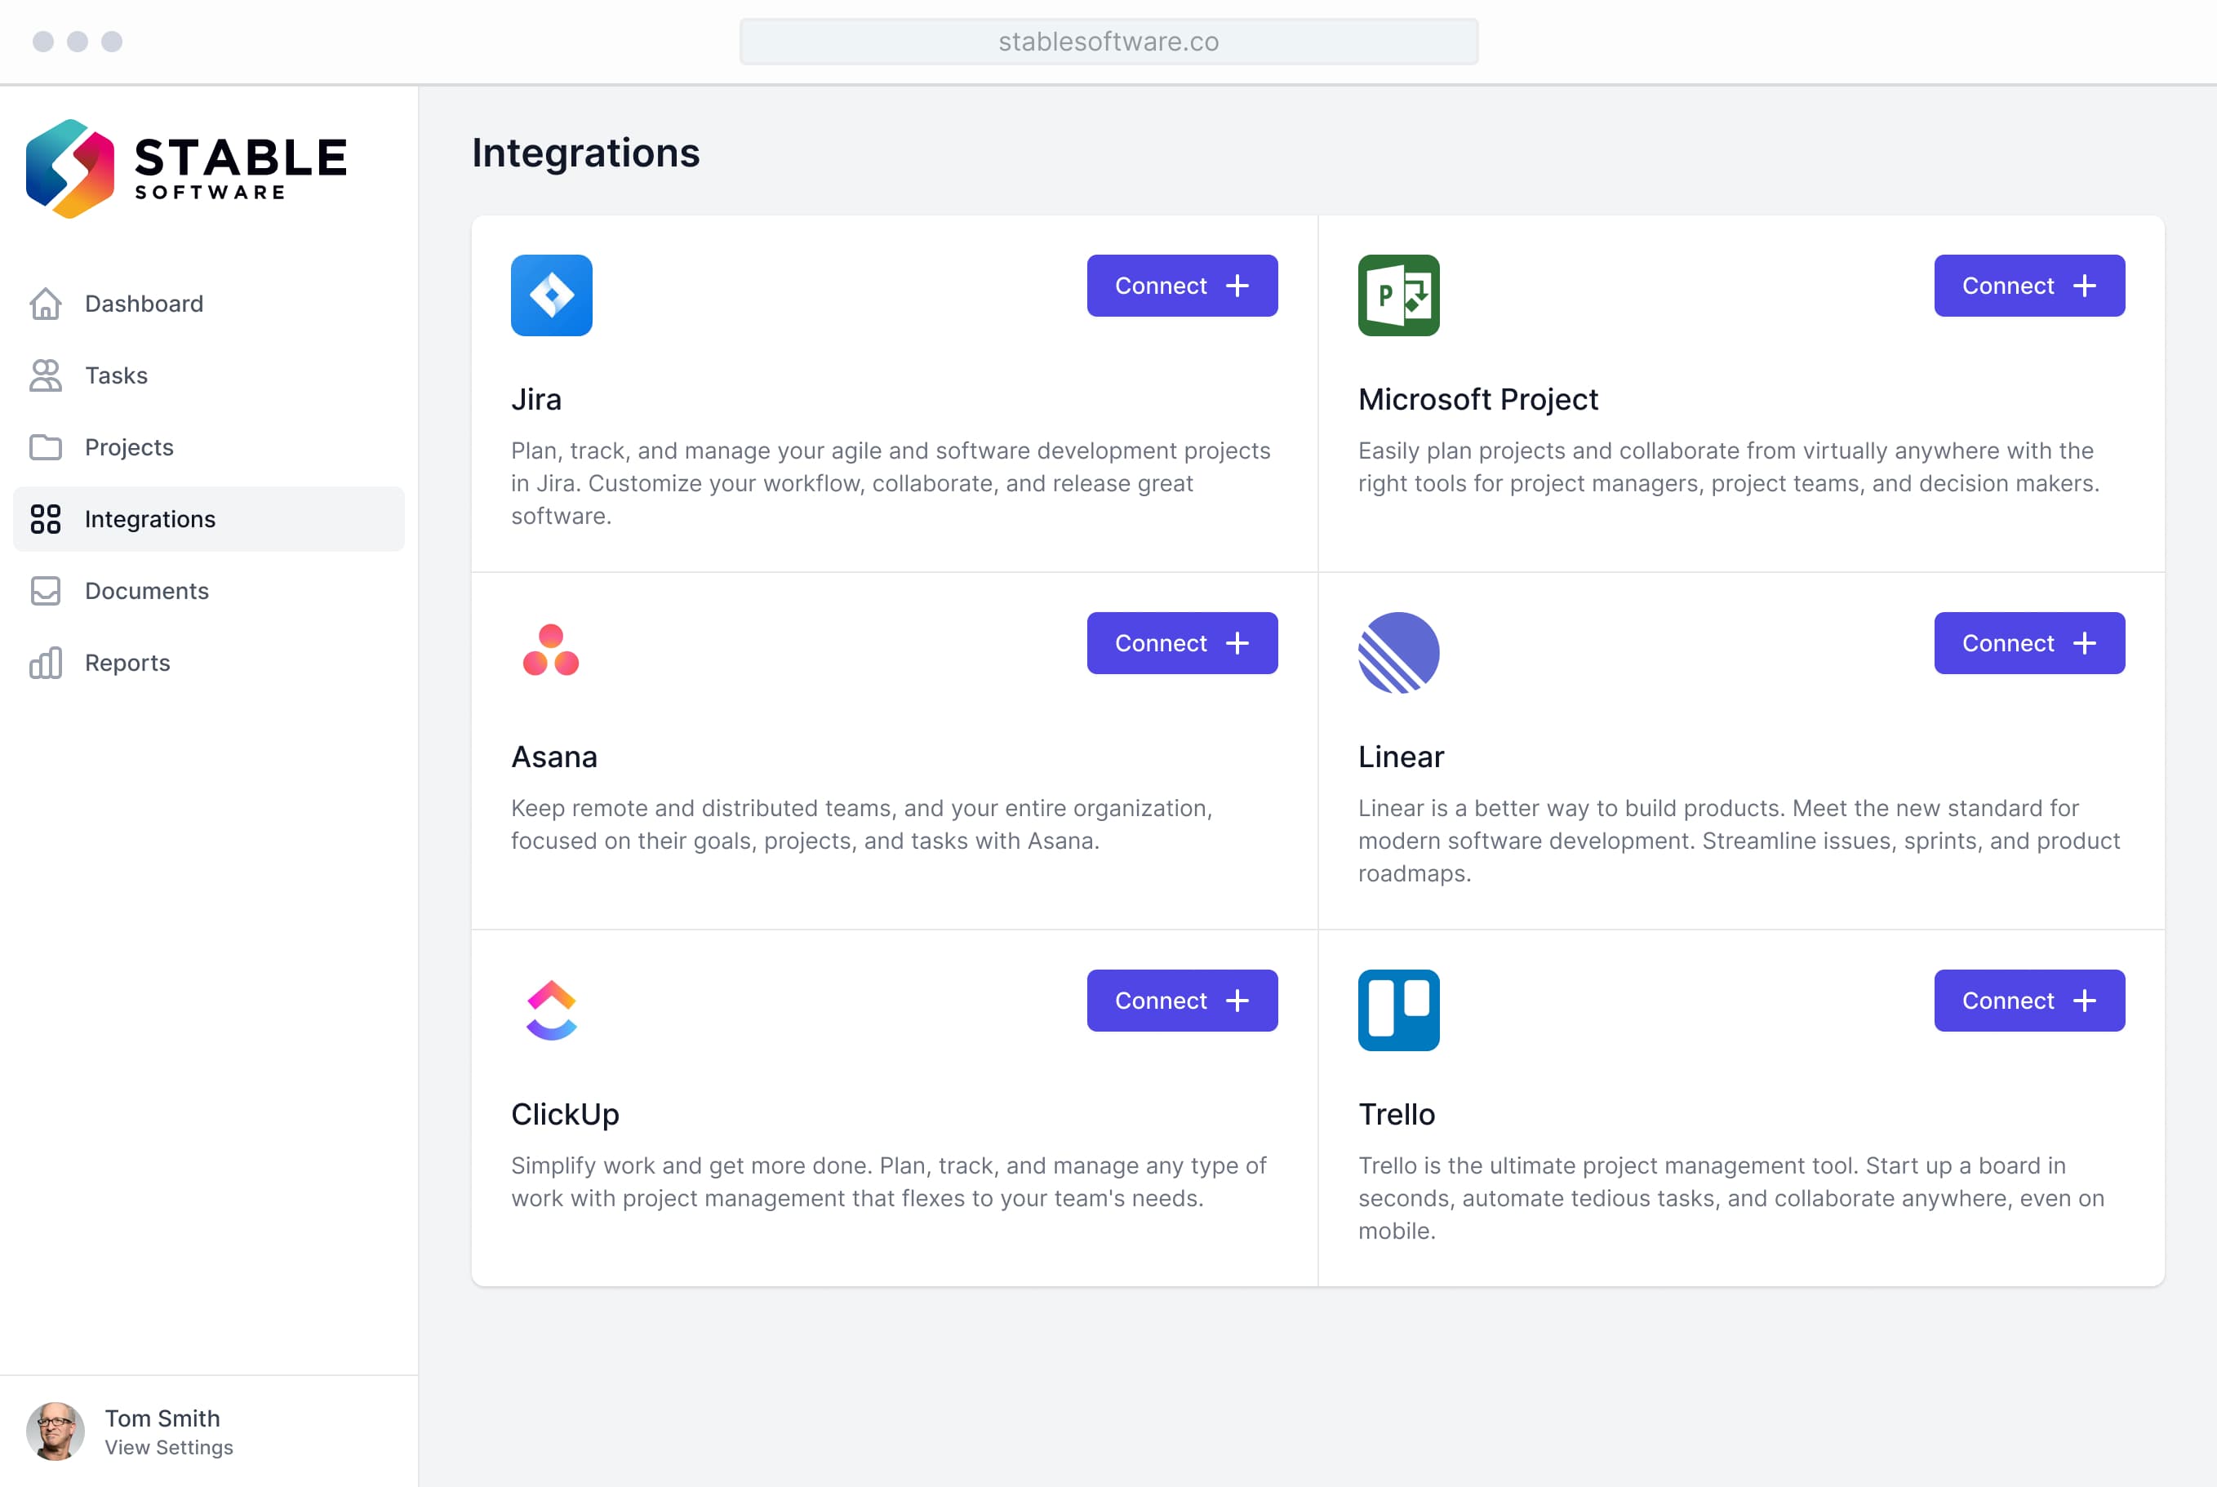Click the Integrations grid icon
2217x1487 pixels.
coord(46,520)
